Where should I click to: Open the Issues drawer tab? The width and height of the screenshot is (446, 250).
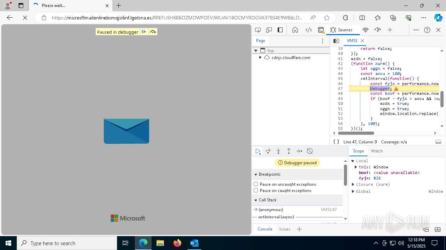(285, 229)
